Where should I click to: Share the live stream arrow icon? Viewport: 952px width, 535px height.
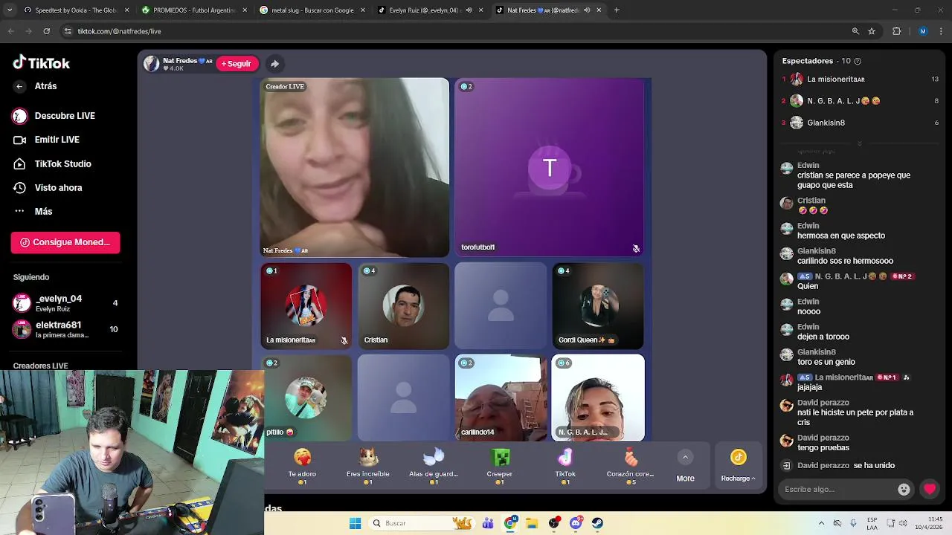point(274,64)
